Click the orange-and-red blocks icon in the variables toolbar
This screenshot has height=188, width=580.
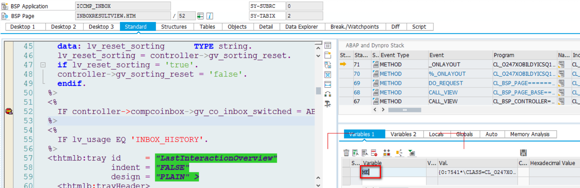[387, 153]
